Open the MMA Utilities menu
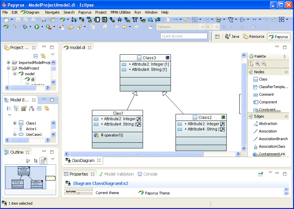Image resolution: width=294 pixels, height=209 pixels. pos(120,12)
